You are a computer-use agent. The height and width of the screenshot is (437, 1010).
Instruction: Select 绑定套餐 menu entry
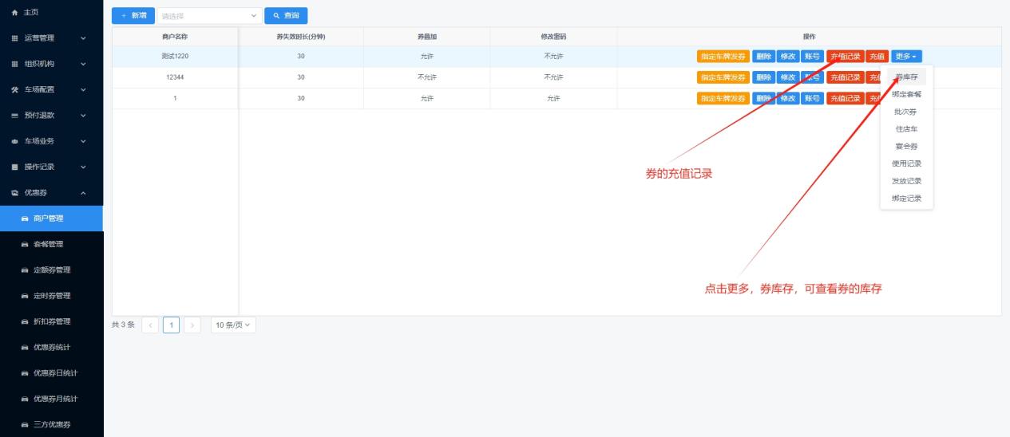[906, 94]
